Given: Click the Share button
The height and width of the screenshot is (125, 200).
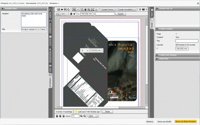Looking at the screenshot, I should 107,111.
